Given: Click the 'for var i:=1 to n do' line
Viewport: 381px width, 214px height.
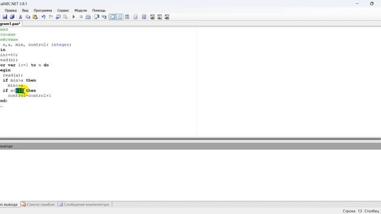Looking at the screenshot, I should (24, 65).
